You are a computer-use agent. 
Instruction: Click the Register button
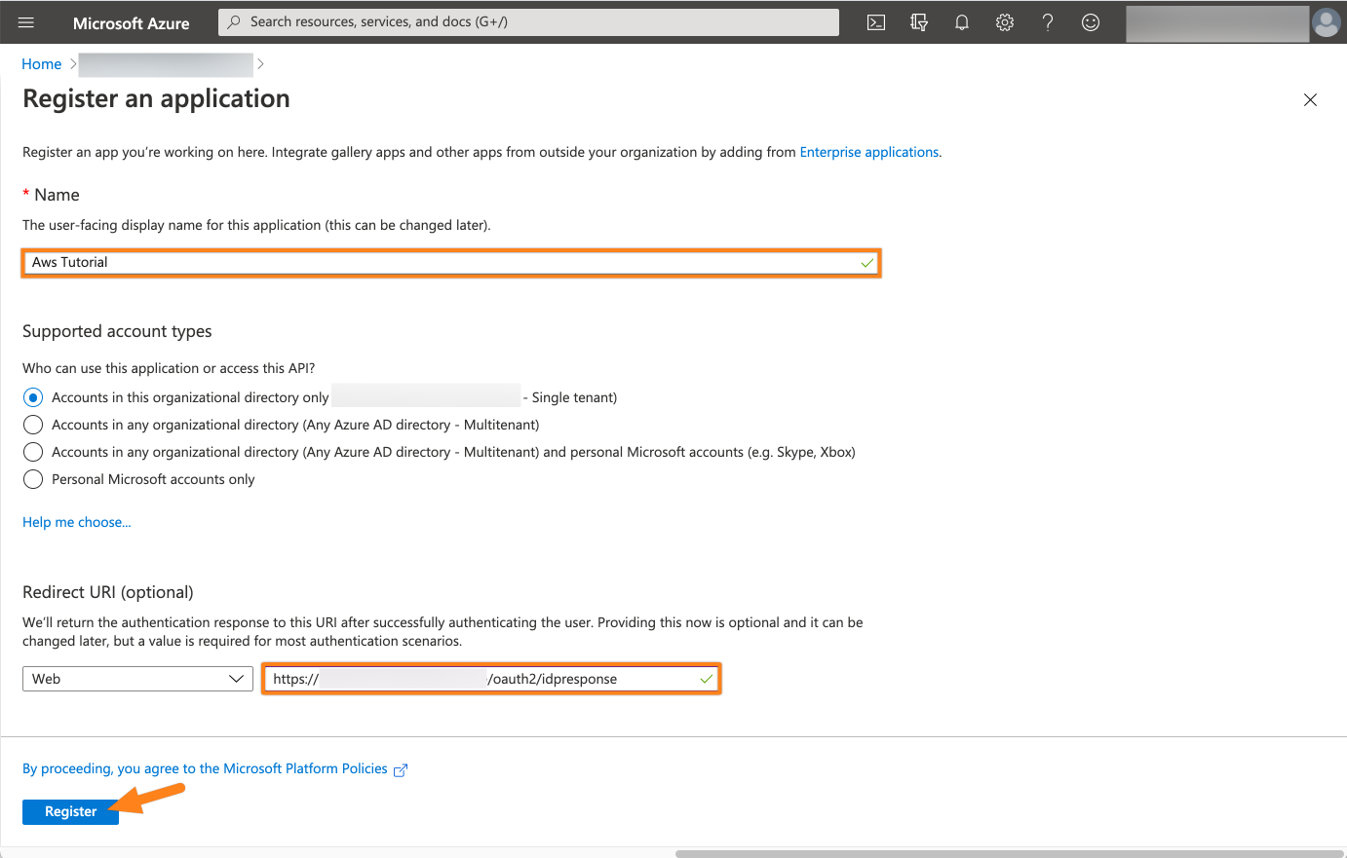70,811
